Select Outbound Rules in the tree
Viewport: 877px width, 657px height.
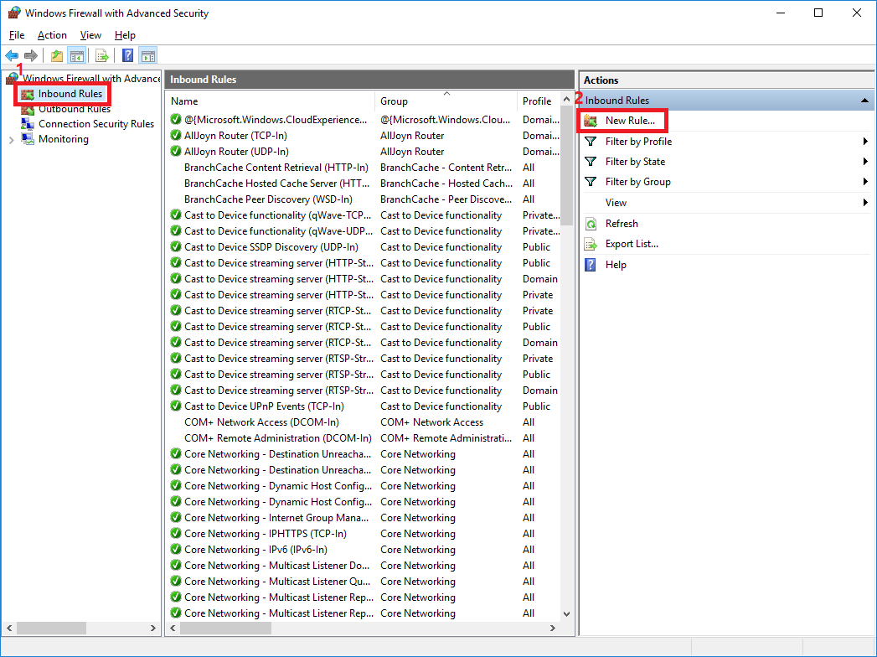click(75, 109)
